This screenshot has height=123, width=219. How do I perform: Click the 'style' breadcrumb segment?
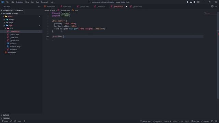coord(53,11)
